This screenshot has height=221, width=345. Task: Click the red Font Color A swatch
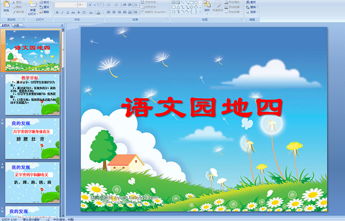[x=99, y=12]
